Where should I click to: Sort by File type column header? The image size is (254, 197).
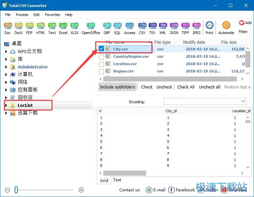(x=162, y=42)
